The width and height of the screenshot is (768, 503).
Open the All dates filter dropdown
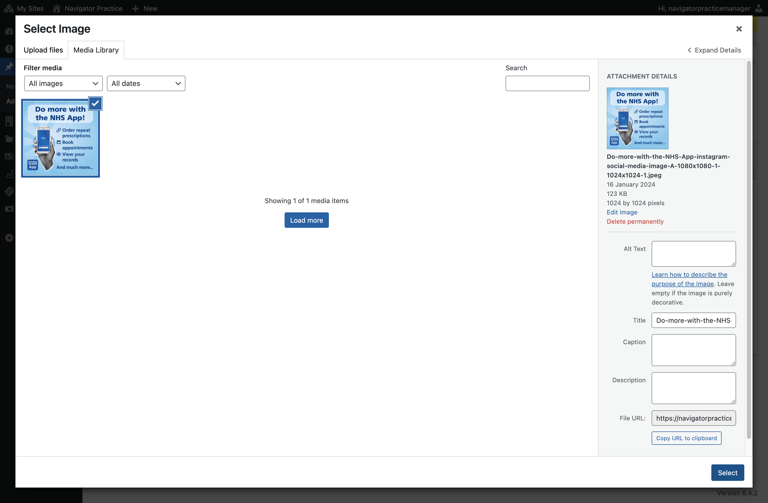[146, 83]
